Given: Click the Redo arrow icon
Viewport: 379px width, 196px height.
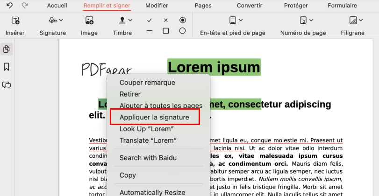Looking at the screenshot, I should click(25, 5).
